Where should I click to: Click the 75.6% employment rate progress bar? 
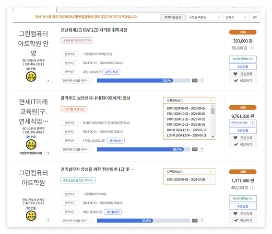143,81
